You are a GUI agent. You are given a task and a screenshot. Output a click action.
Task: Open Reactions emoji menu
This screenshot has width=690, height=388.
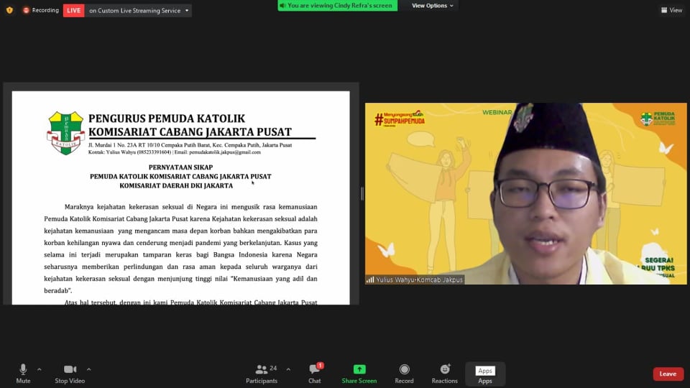(x=444, y=374)
